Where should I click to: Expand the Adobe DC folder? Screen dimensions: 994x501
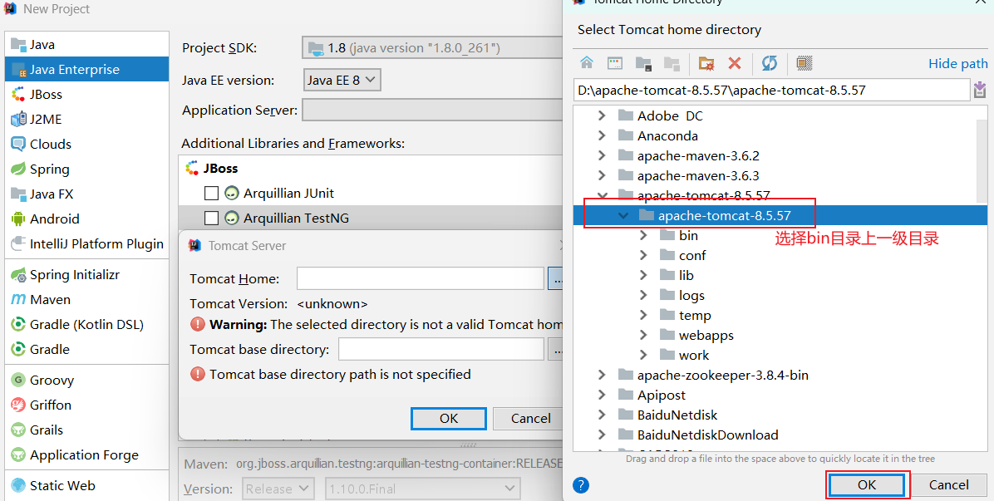tap(603, 116)
